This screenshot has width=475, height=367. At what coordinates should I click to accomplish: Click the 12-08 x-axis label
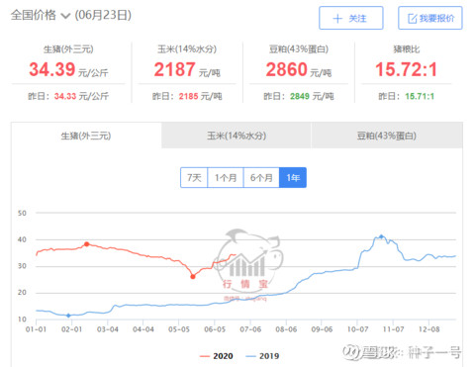(428, 329)
